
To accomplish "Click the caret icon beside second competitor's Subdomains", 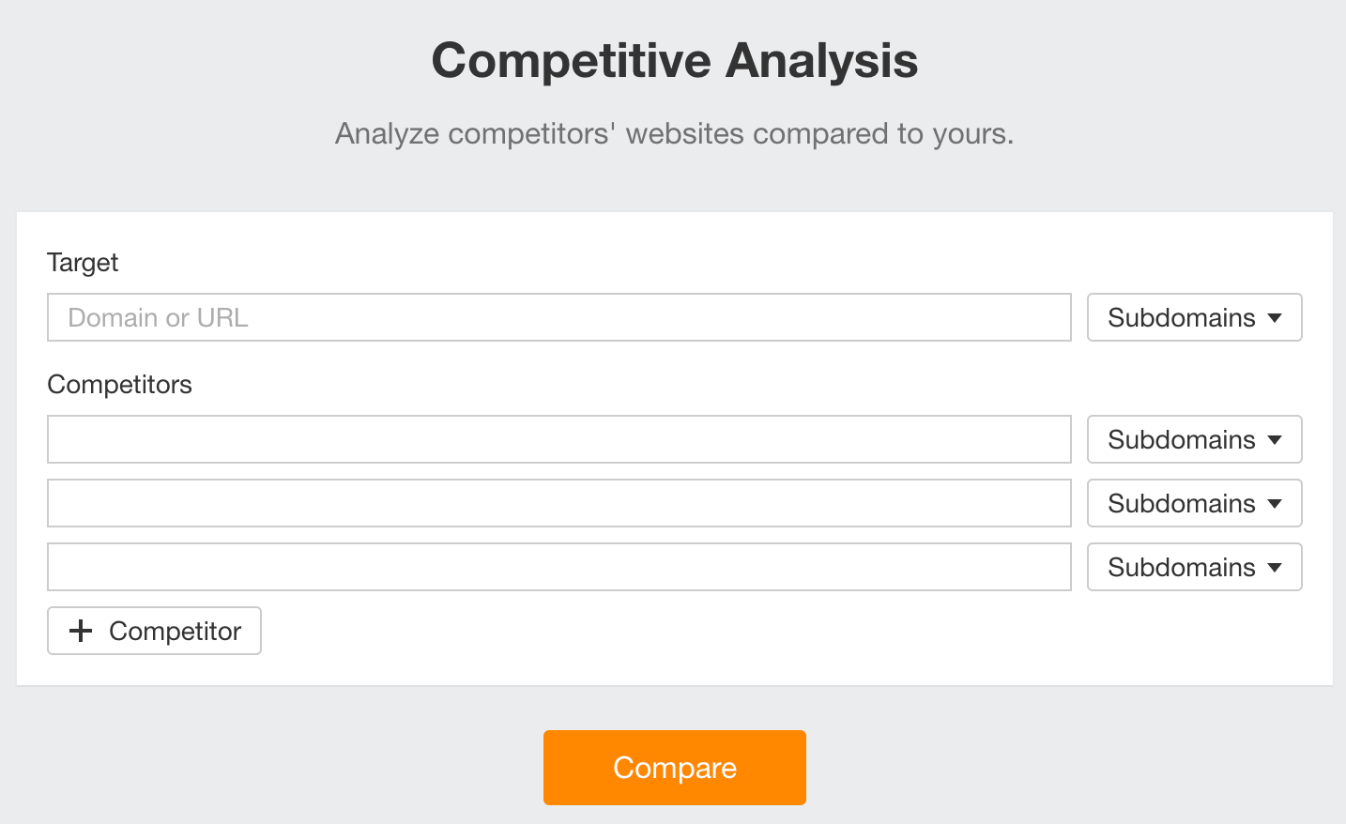I will pos(1275,503).
